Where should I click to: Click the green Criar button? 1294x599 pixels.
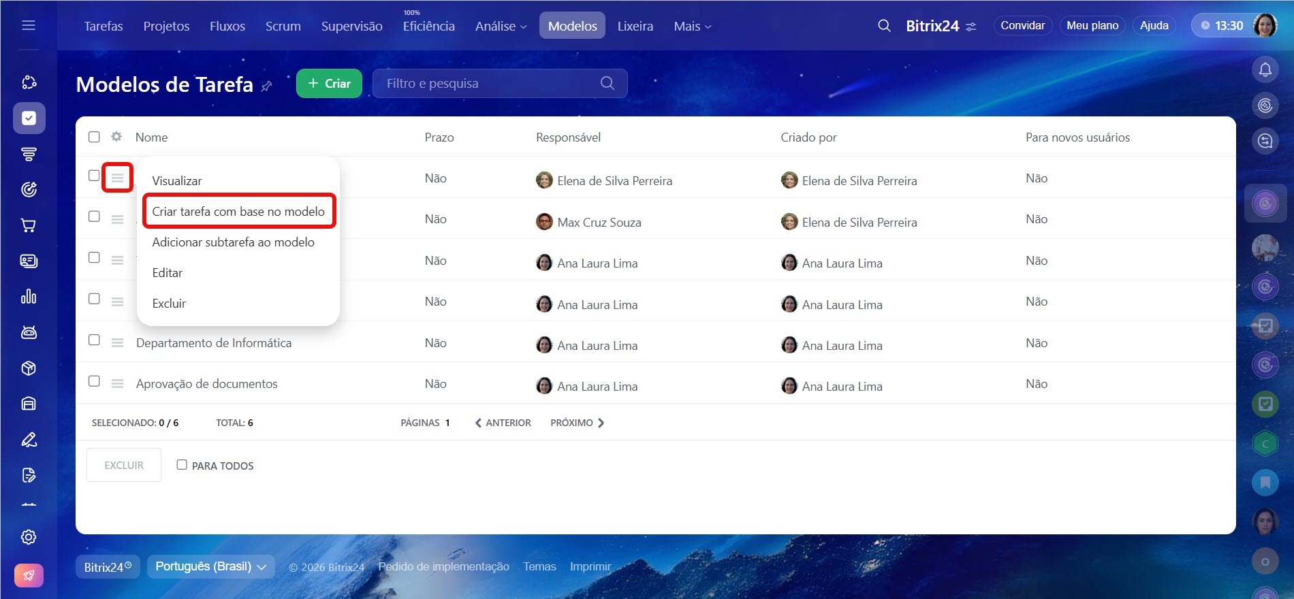[x=329, y=83]
